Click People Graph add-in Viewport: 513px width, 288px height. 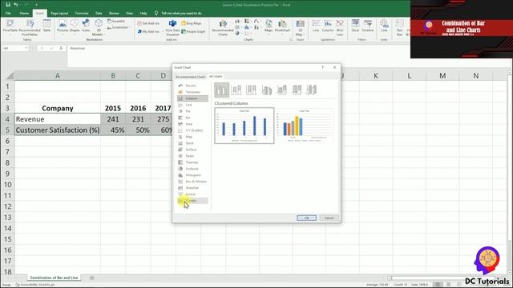pyautogui.click(x=193, y=31)
